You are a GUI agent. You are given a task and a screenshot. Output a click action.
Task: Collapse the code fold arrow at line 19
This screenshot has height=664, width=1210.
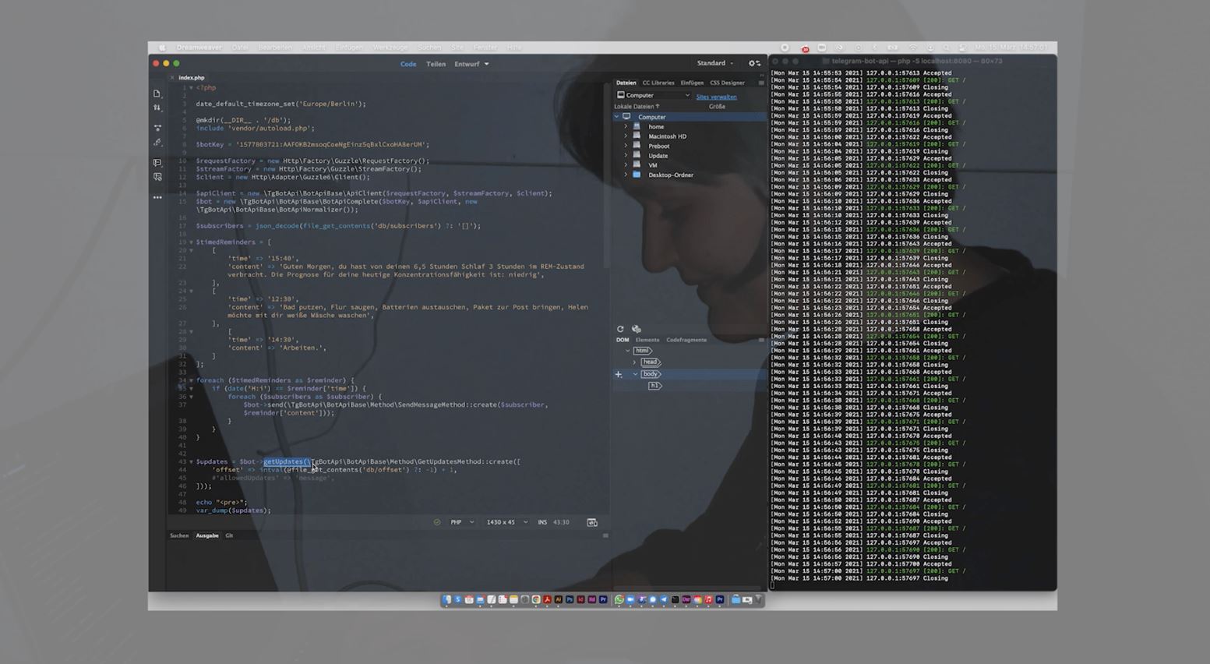pos(191,242)
